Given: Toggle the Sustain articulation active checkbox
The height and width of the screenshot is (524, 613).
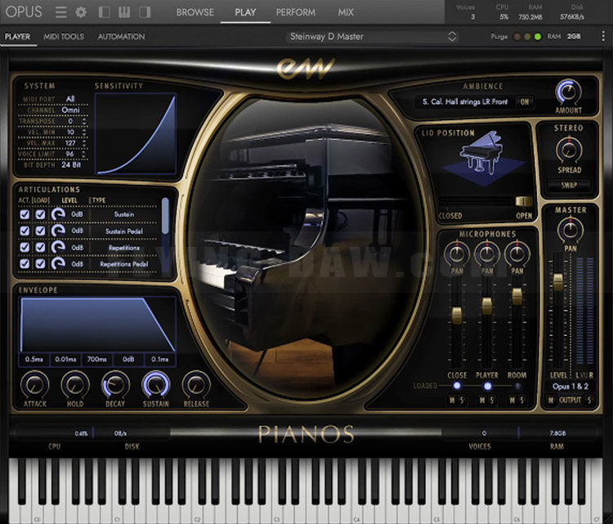Looking at the screenshot, I should (25, 214).
